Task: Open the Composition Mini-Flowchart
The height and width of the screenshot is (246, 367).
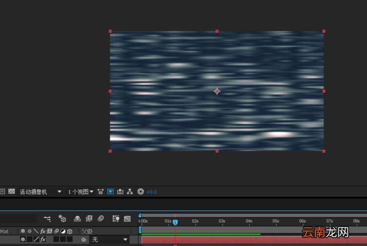Action: [47, 219]
